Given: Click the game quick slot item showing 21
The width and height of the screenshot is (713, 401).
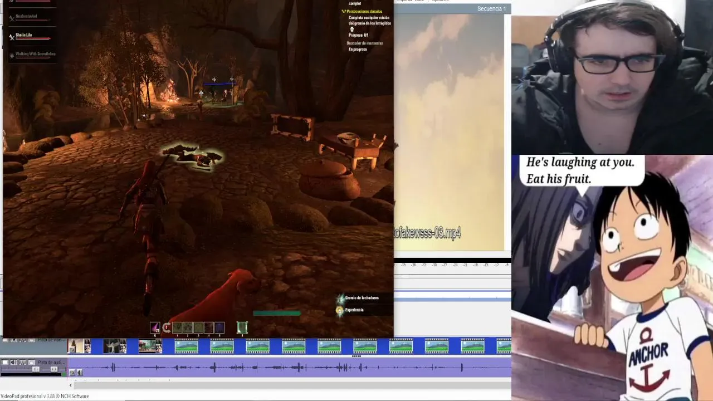Looking at the screenshot, I should pyautogui.click(x=155, y=327).
